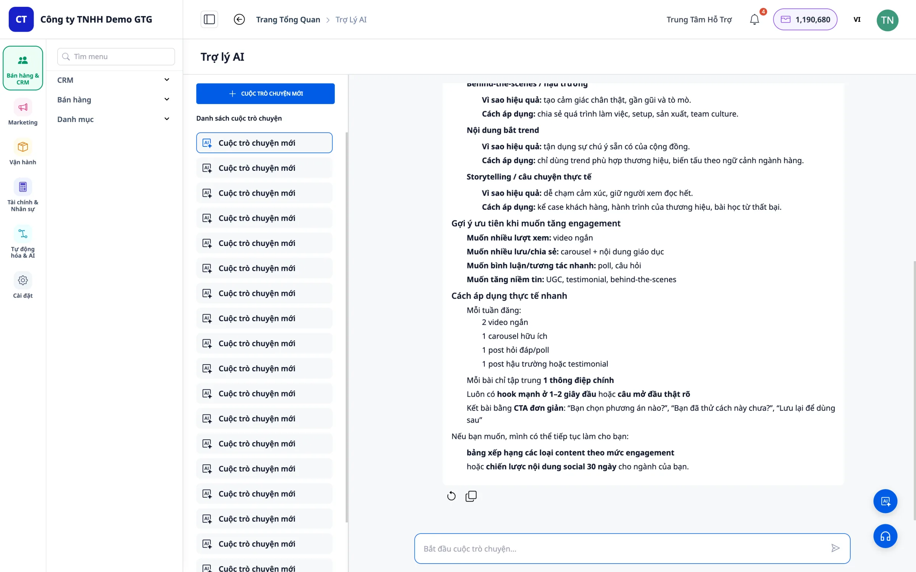Expand the Danh mục menu section
Image resolution: width=916 pixels, height=572 pixels.
(114, 119)
